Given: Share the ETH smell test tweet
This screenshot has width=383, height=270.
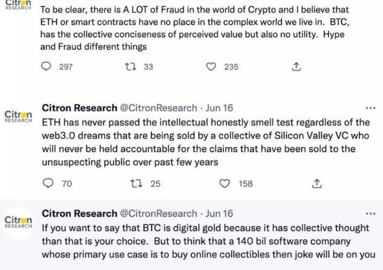Looking at the screenshot, I should click(x=317, y=183).
